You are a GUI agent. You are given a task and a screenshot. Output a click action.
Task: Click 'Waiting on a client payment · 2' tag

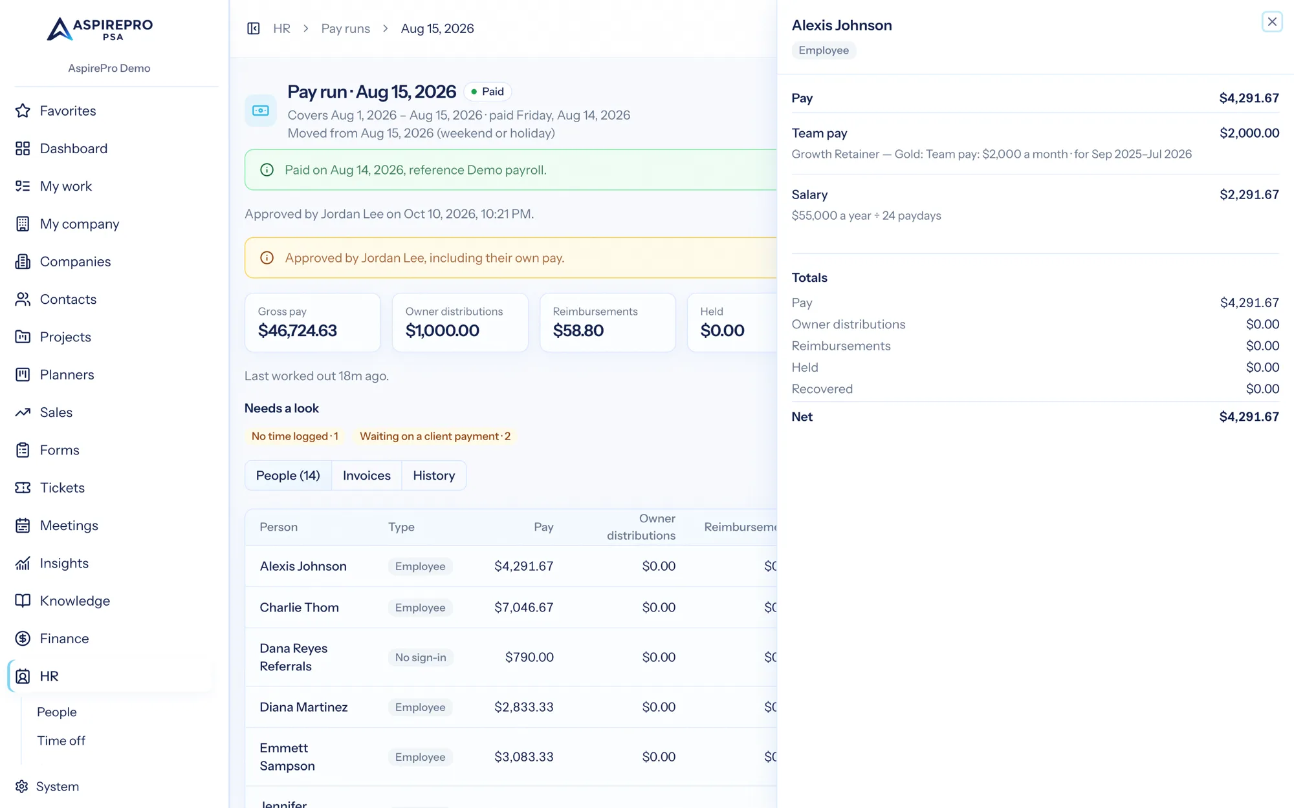(x=435, y=436)
